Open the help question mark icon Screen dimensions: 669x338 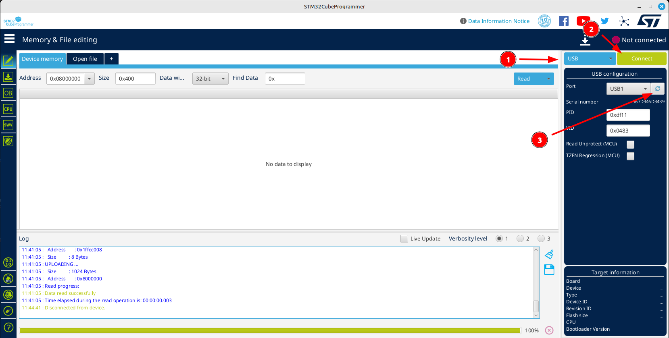pyautogui.click(x=8, y=328)
